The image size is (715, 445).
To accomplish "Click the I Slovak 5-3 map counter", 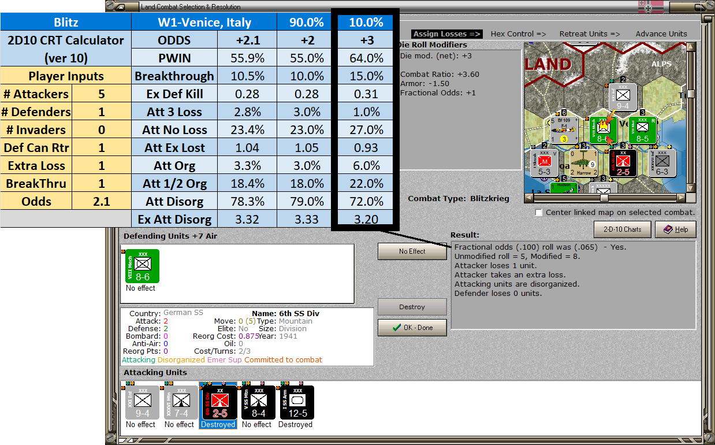I will [x=544, y=163].
